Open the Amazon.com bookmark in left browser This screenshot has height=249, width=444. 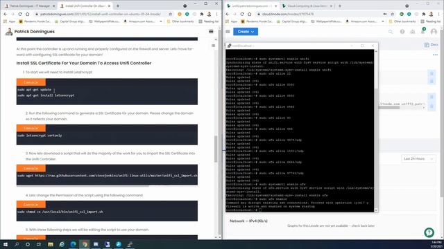pyautogui.click(x=140, y=21)
